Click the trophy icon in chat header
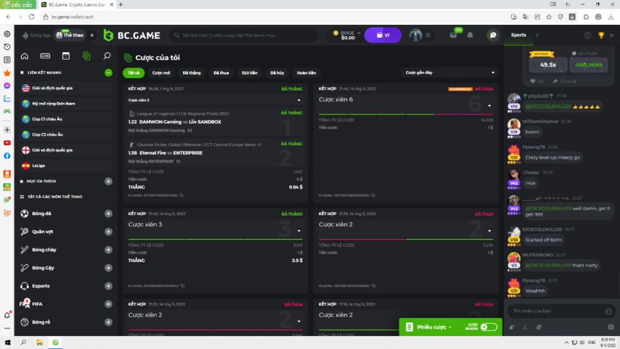This screenshot has width=620, height=349. click(601, 35)
